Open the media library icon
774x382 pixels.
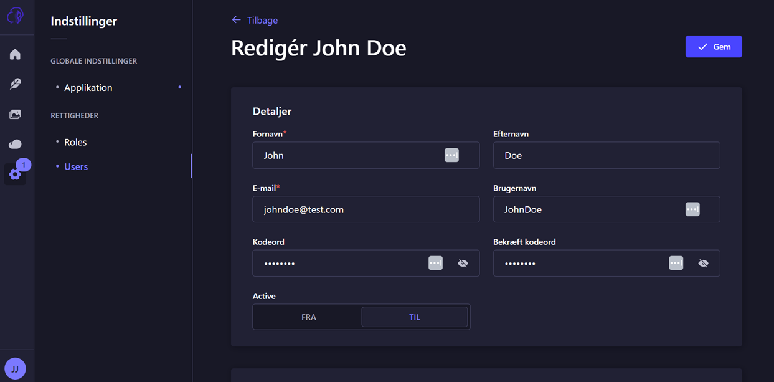15,114
